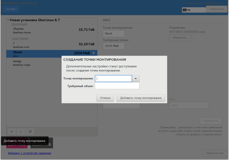
Task: Click the Требуемый объем field in dialog
Action: point(117,86)
